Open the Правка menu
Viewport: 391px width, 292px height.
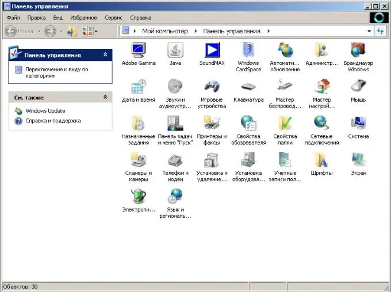click(x=36, y=18)
